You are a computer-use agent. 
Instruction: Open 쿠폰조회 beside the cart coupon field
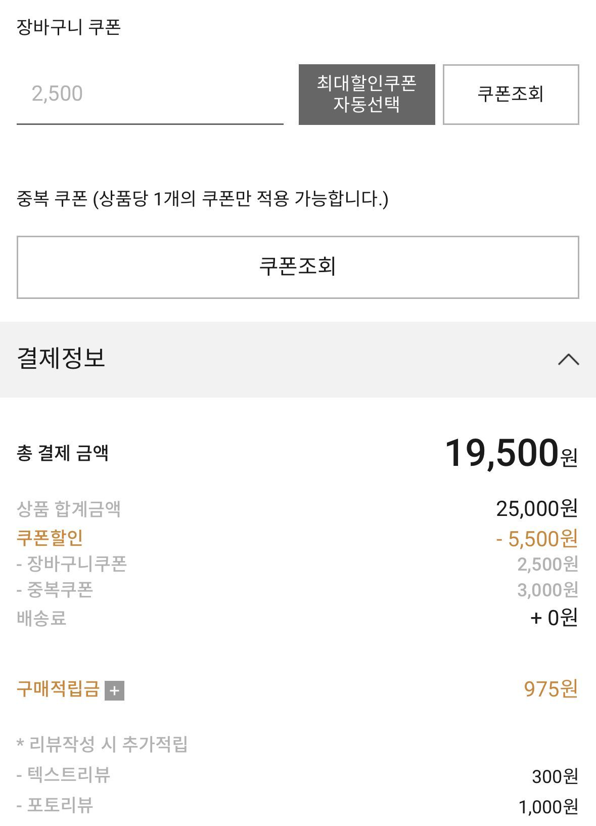click(x=511, y=95)
